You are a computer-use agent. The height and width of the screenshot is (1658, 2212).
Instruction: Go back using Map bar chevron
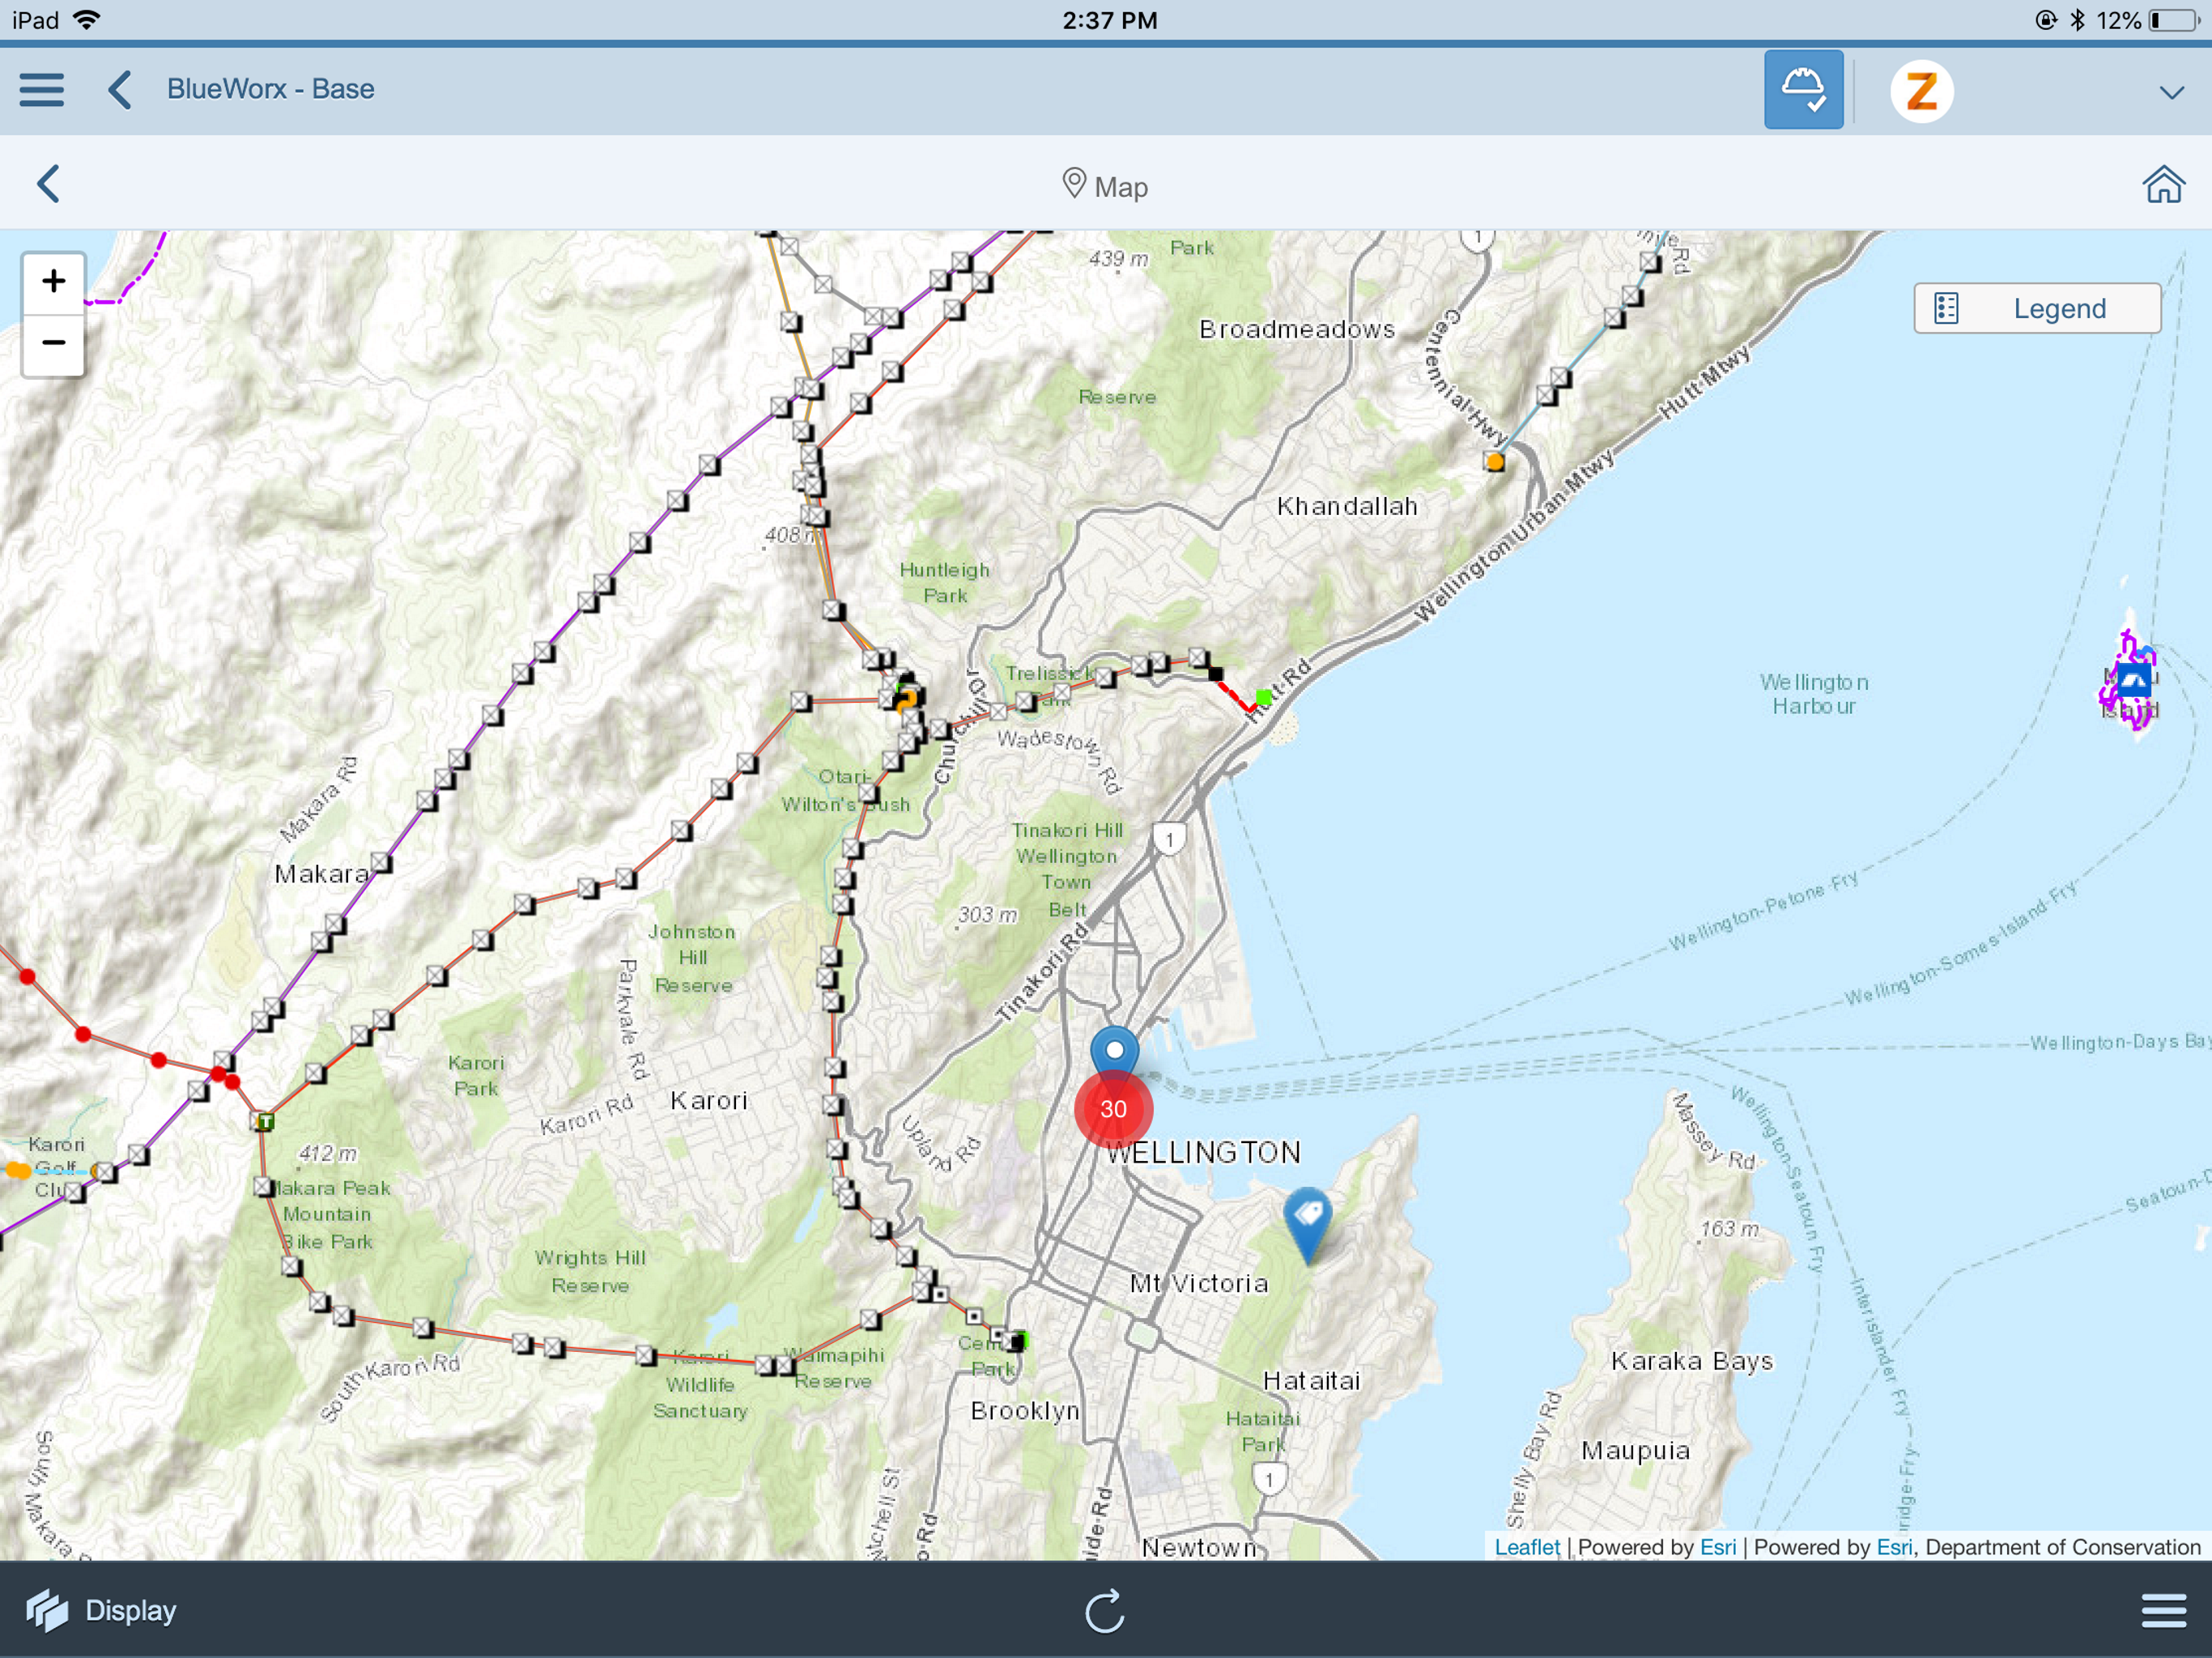(x=48, y=184)
